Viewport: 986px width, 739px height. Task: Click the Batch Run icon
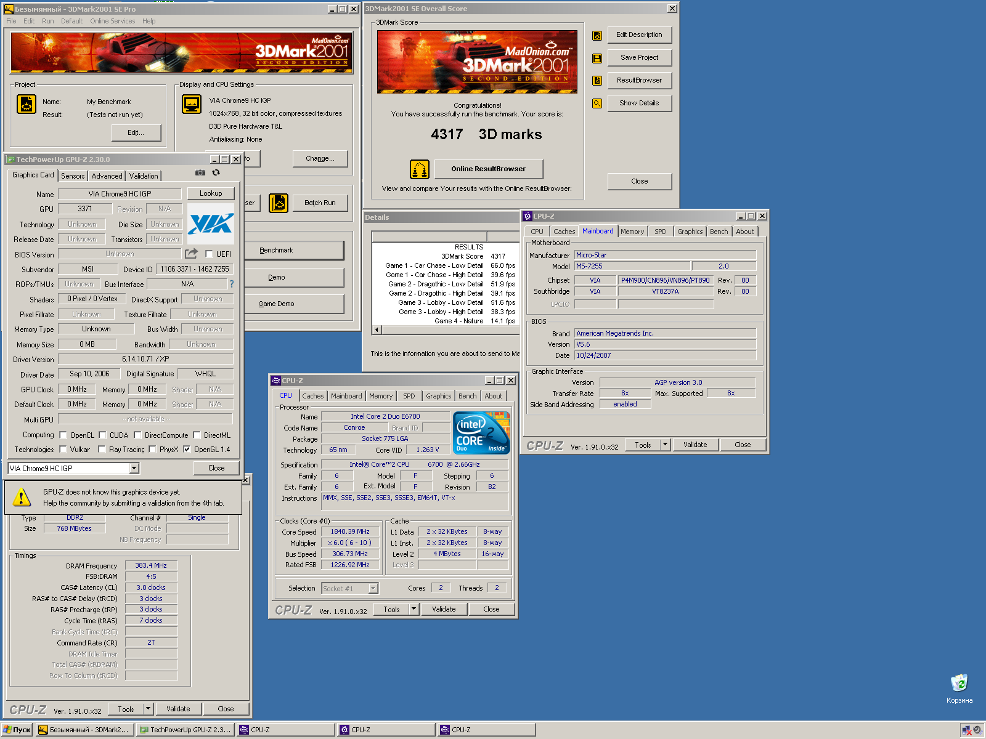click(279, 203)
